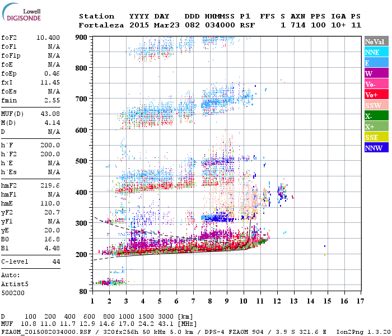
Task: Select the NoVal gray legend swatch
Action: [376, 41]
